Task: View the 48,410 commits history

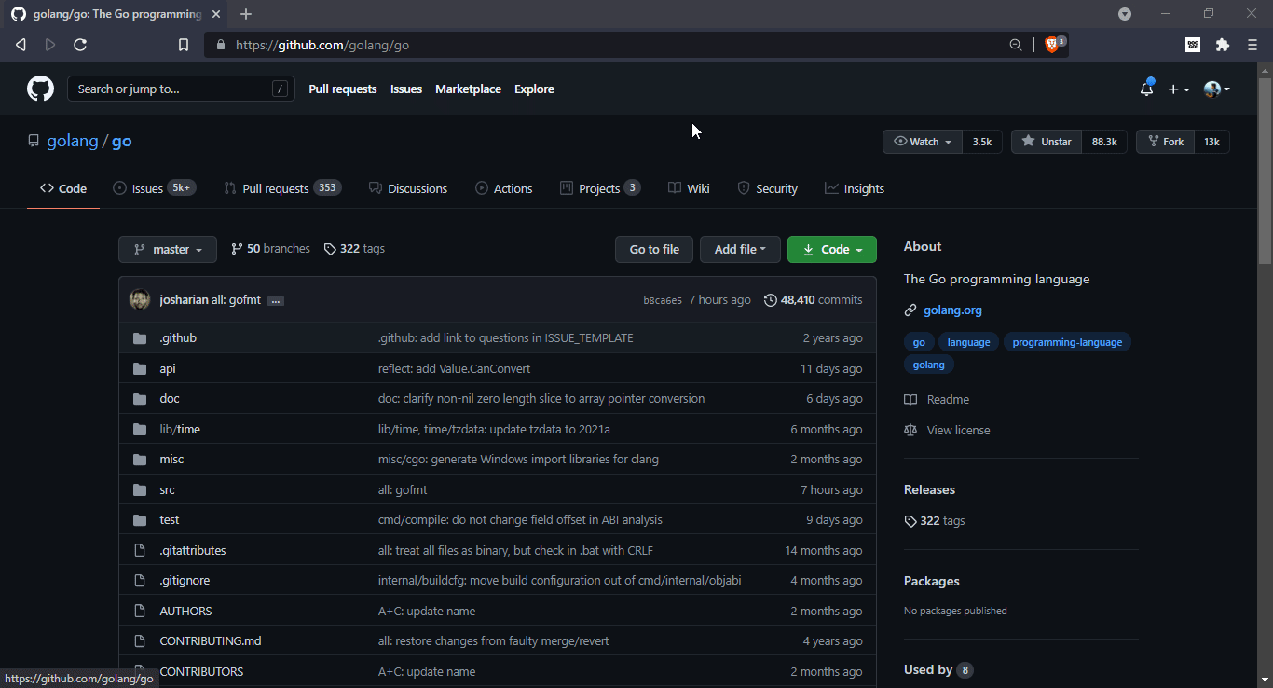Action: coord(813,300)
